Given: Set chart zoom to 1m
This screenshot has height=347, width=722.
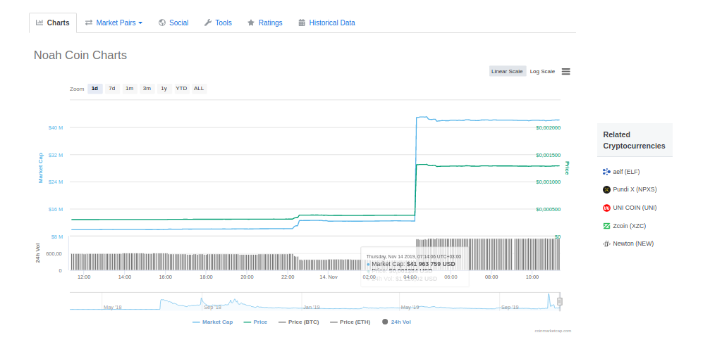Looking at the screenshot, I should click(130, 88).
